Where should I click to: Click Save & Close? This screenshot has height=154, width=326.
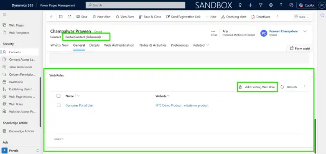[150, 17]
